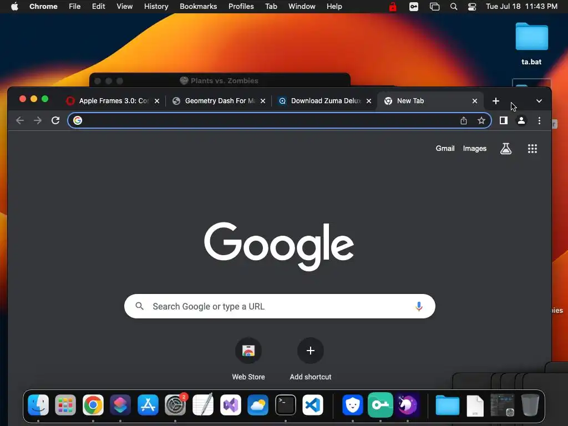The image size is (568, 426).
Task: Open the Bookmarks menu
Action: click(x=198, y=7)
